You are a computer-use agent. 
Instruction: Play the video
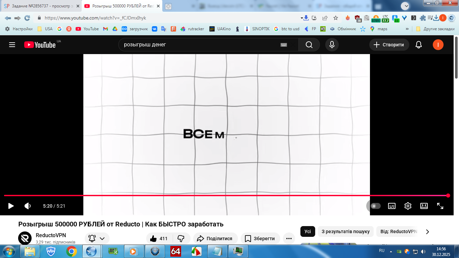click(x=11, y=206)
